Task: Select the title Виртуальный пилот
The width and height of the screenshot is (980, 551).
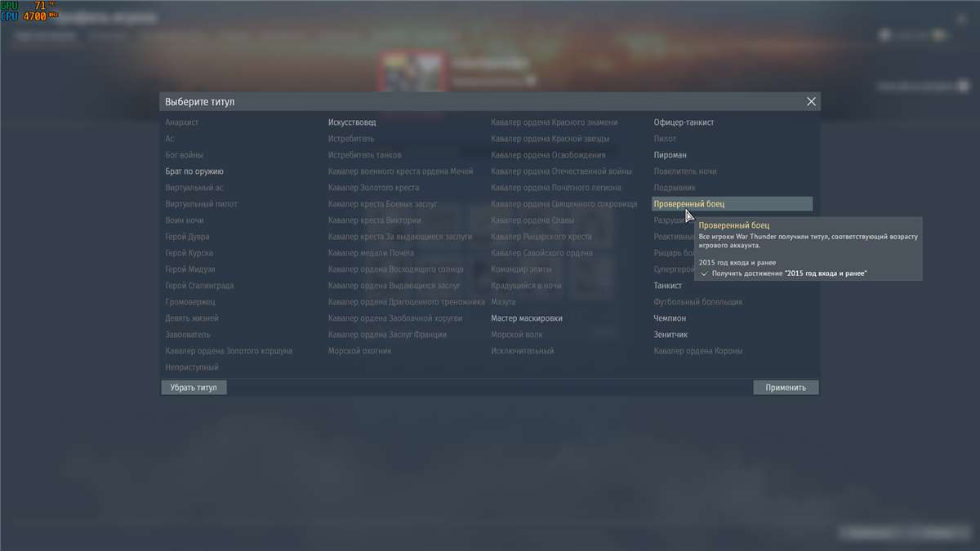Action: [201, 204]
